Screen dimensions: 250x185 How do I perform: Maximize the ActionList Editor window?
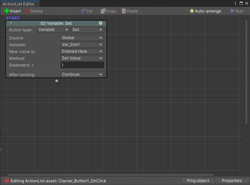point(241,3)
